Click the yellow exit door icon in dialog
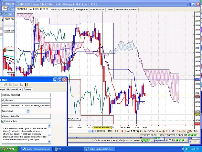The height and width of the screenshot is (152, 202). (x=26, y=85)
